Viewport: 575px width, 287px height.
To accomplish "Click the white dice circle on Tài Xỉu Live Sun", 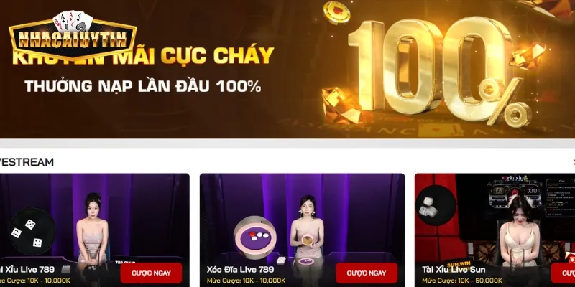I will tap(436, 205).
